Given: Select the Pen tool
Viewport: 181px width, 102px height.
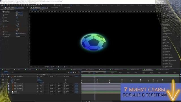Looking at the screenshot, I should coord(27,5).
